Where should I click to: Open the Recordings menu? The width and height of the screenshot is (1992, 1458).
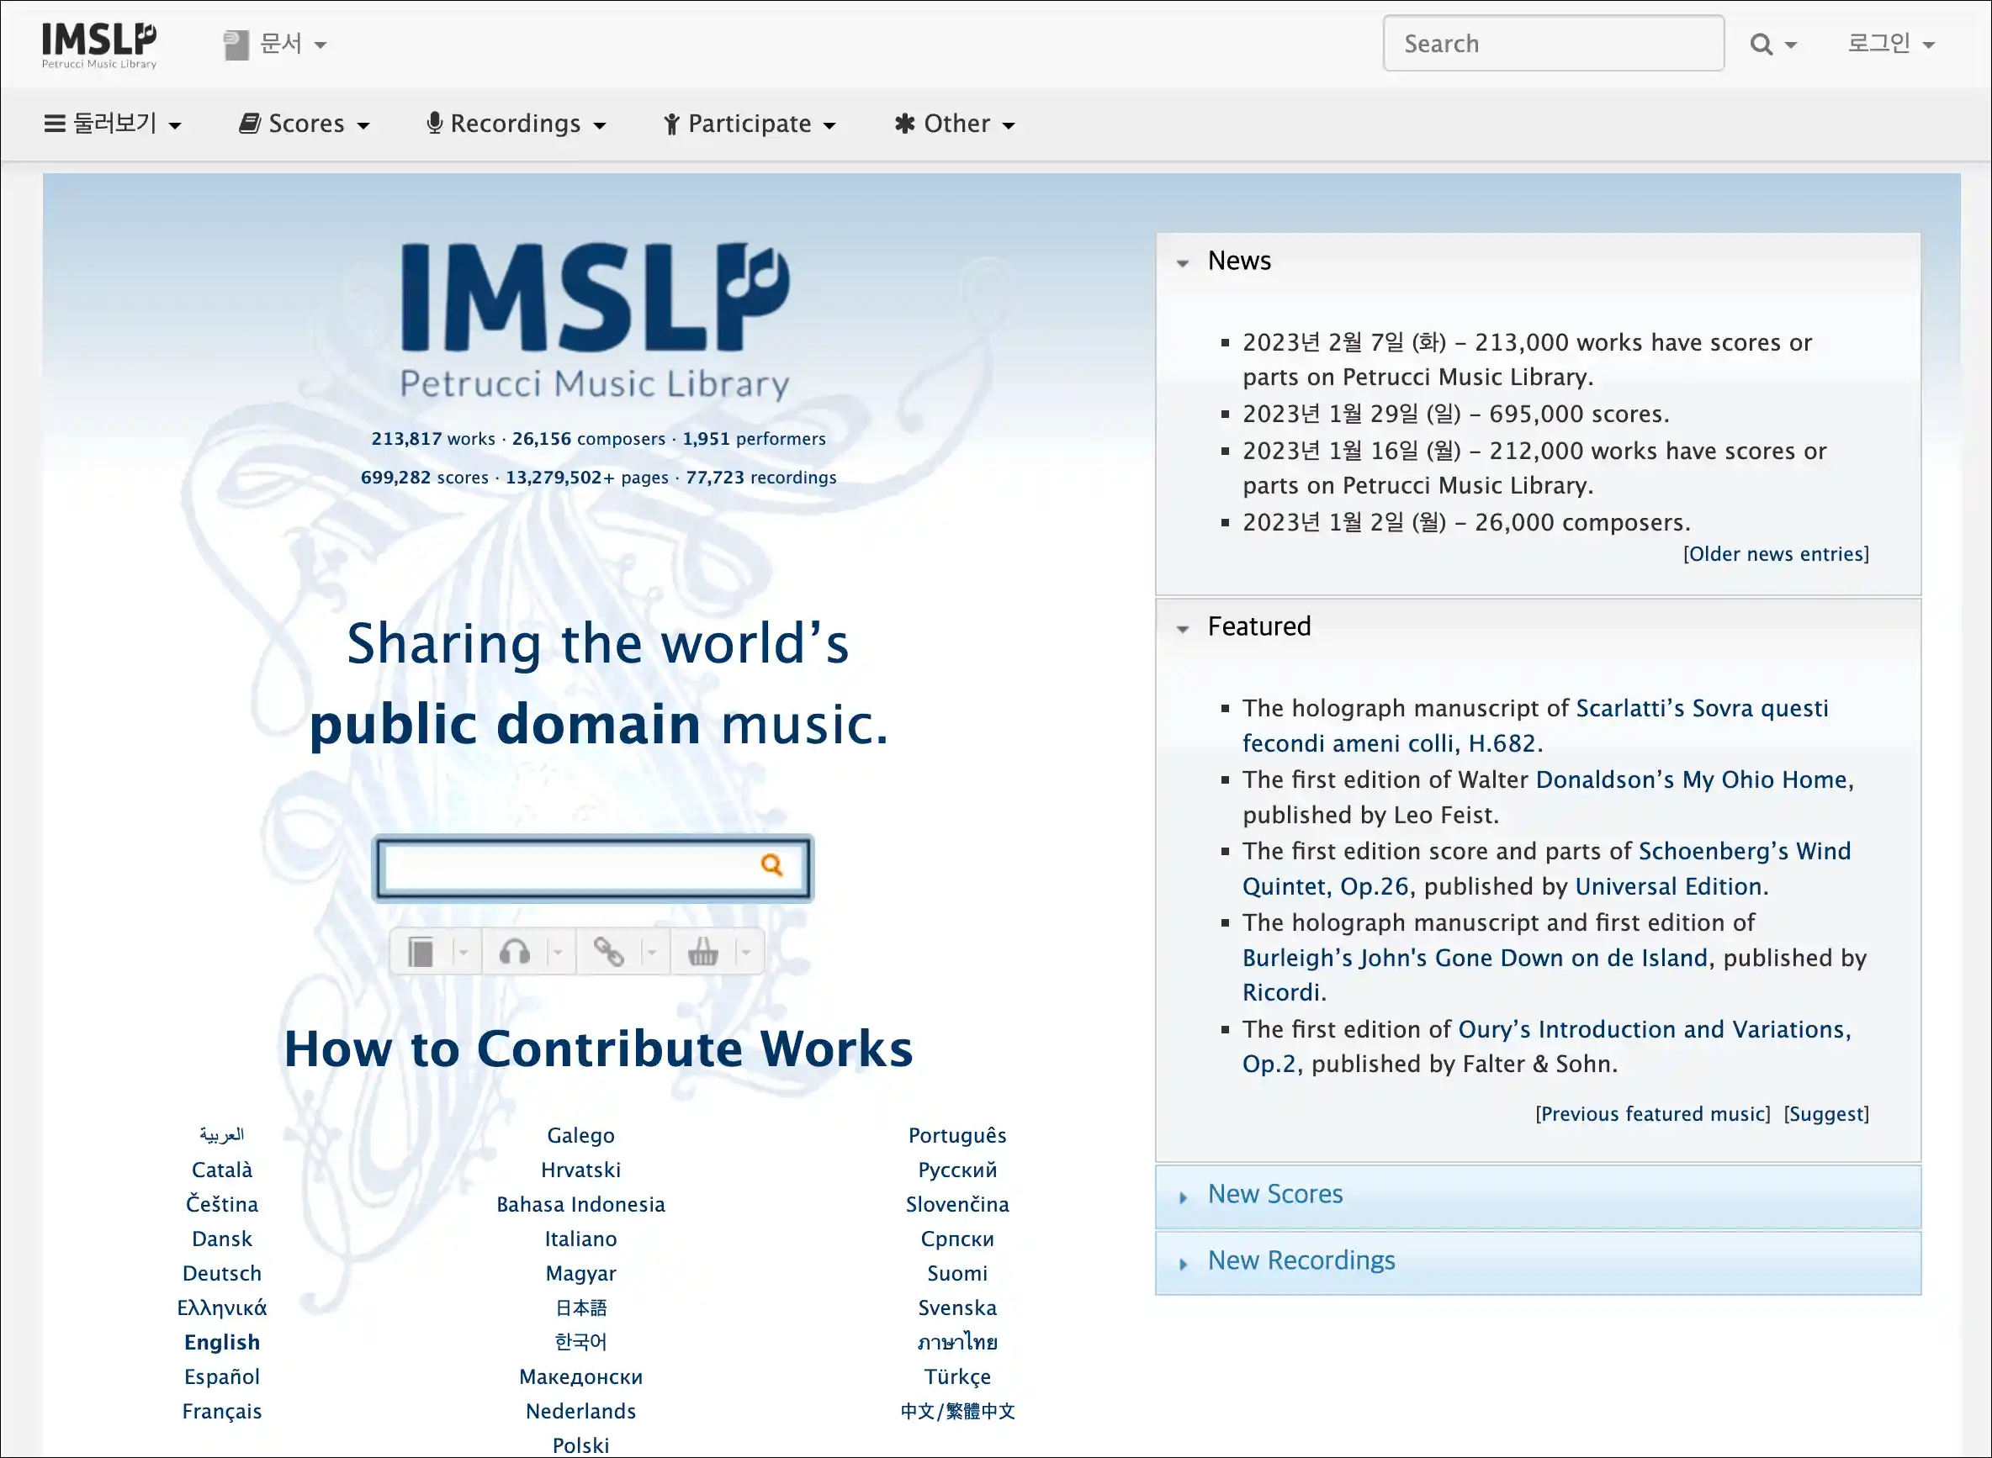coord(517,124)
